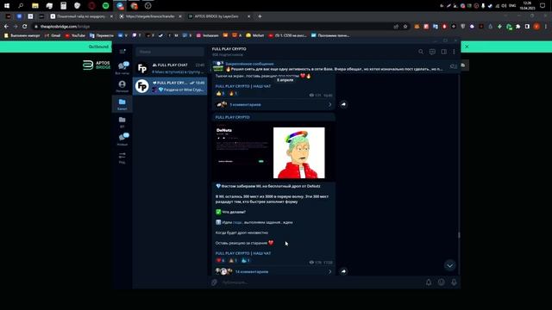The height and width of the screenshot is (310, 552).
Task: Open the channel discussion comments icon
Action: pyautogui.click(x=432, y=52)
